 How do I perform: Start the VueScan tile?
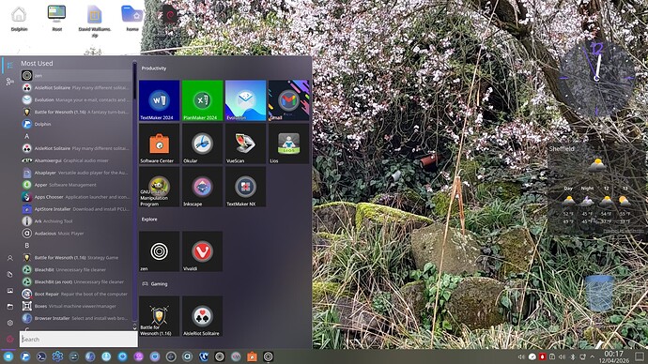(245, 144)
